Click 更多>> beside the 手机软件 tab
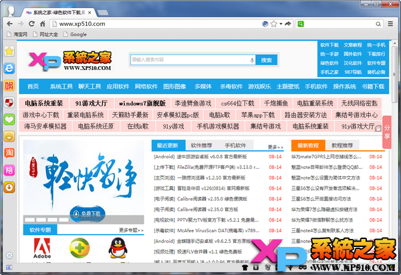 click(x=275, y=147)
